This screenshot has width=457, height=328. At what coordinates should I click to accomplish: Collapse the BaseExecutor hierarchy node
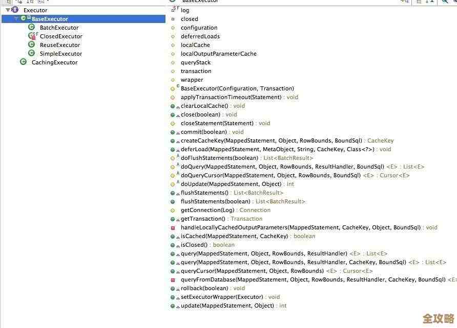pos(16,18)
